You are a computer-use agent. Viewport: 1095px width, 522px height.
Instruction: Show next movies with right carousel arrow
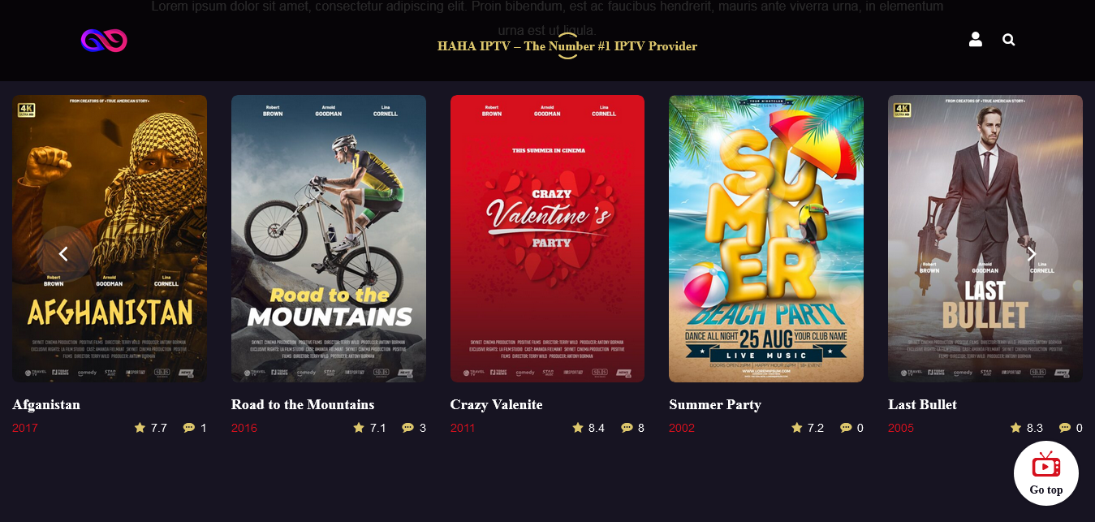[1032, 253]
